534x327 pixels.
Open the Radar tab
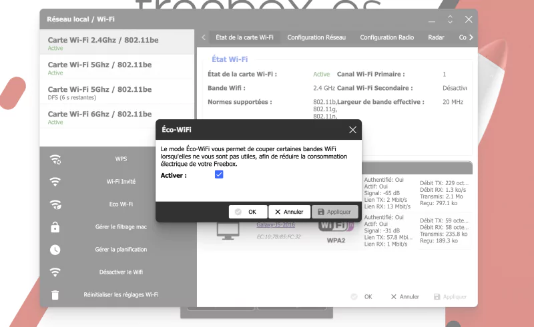436,37
